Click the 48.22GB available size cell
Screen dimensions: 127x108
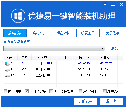[106, 69]
